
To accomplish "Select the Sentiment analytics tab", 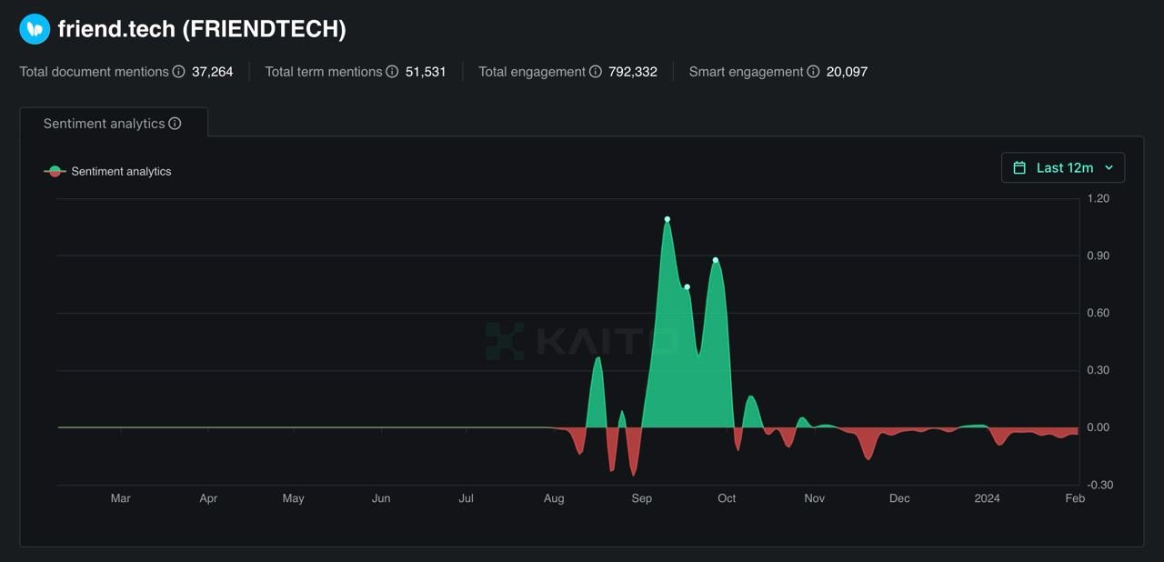I will [x=104, y=124].
